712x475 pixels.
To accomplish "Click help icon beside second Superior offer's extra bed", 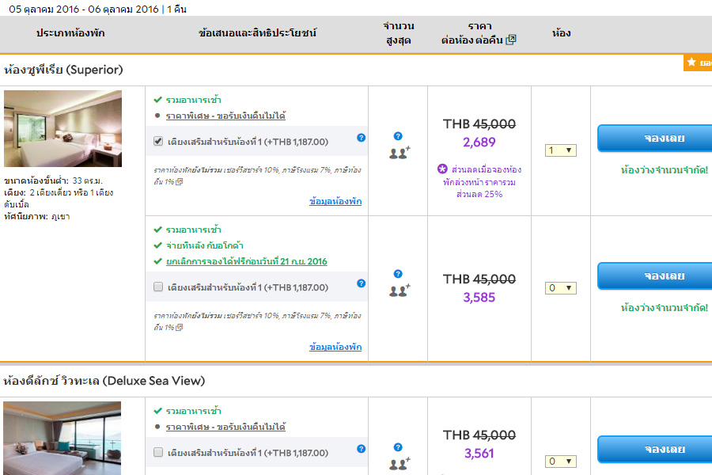I will coord(362,283).
